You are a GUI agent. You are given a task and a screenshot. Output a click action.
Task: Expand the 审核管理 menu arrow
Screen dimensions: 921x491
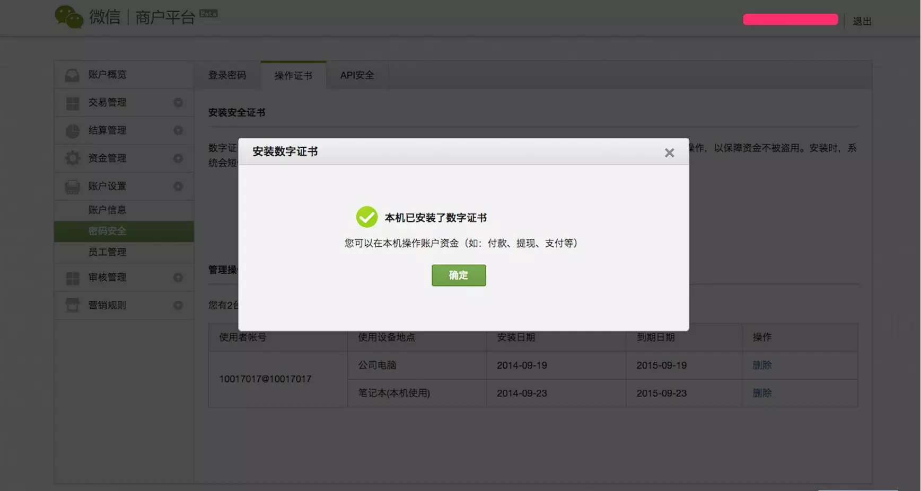(x=178, y=278)
